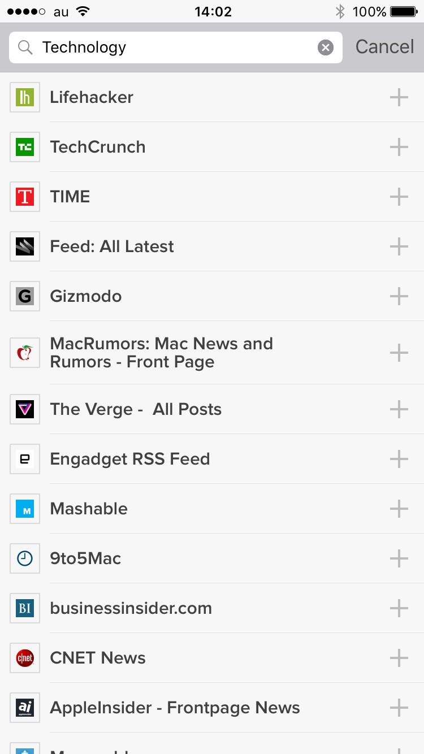
Task: Open the businessinsider.com feed entry
Action: click(131, 608)
